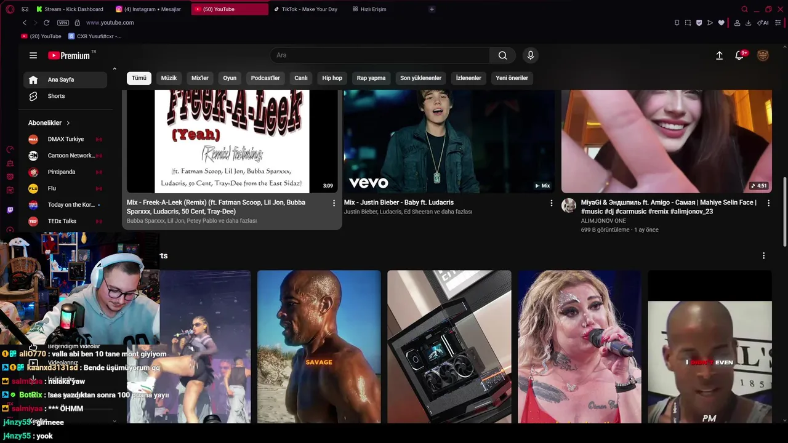The height and width of the screenshot is (443, 788).
Task: Open Shorts from the sidebar
Action: [65, 96]
